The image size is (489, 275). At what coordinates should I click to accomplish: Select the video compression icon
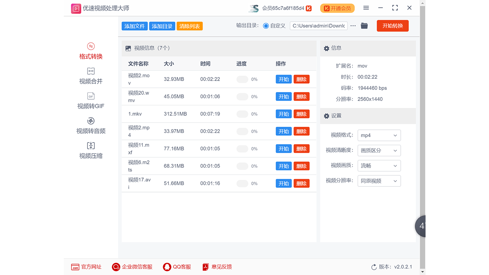point(91,146)
